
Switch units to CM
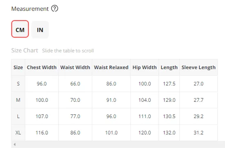click(20, 29)
